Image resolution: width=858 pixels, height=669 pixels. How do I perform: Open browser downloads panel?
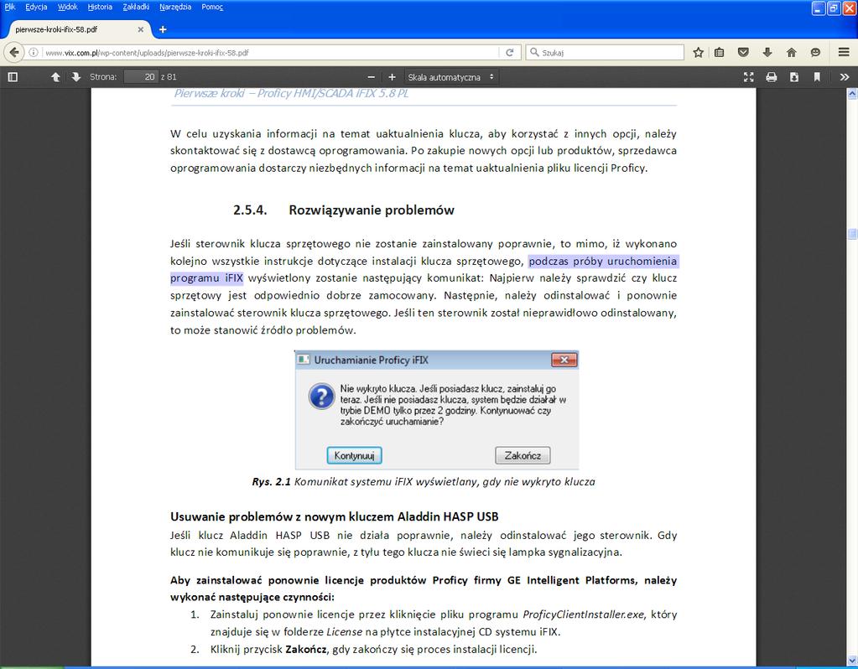[767, 53]
